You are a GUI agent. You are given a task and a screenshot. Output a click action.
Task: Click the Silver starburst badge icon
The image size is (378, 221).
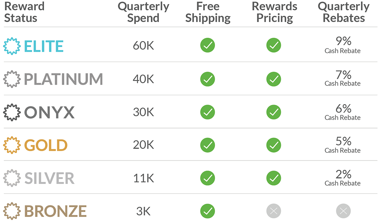12,178
